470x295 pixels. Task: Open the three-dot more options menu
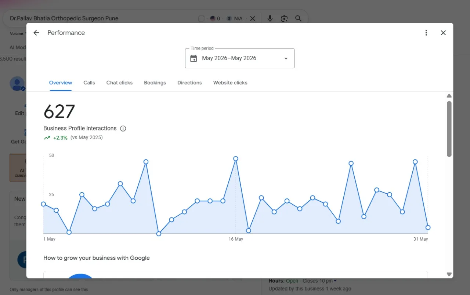click(x=426, y=33)
